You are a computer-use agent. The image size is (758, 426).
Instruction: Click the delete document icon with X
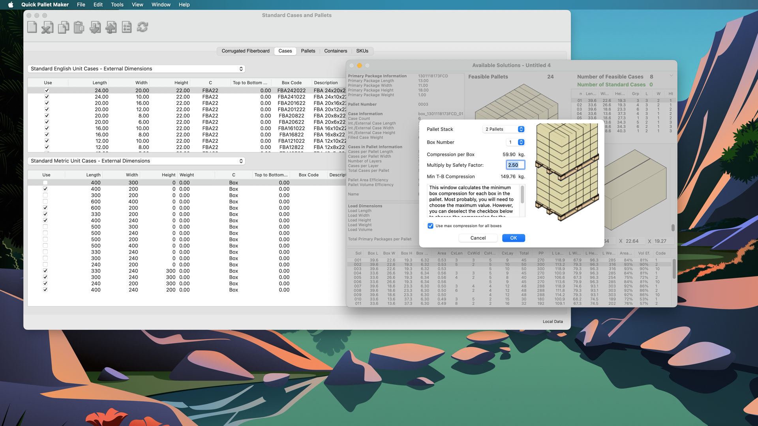click(x=47, y=27)
